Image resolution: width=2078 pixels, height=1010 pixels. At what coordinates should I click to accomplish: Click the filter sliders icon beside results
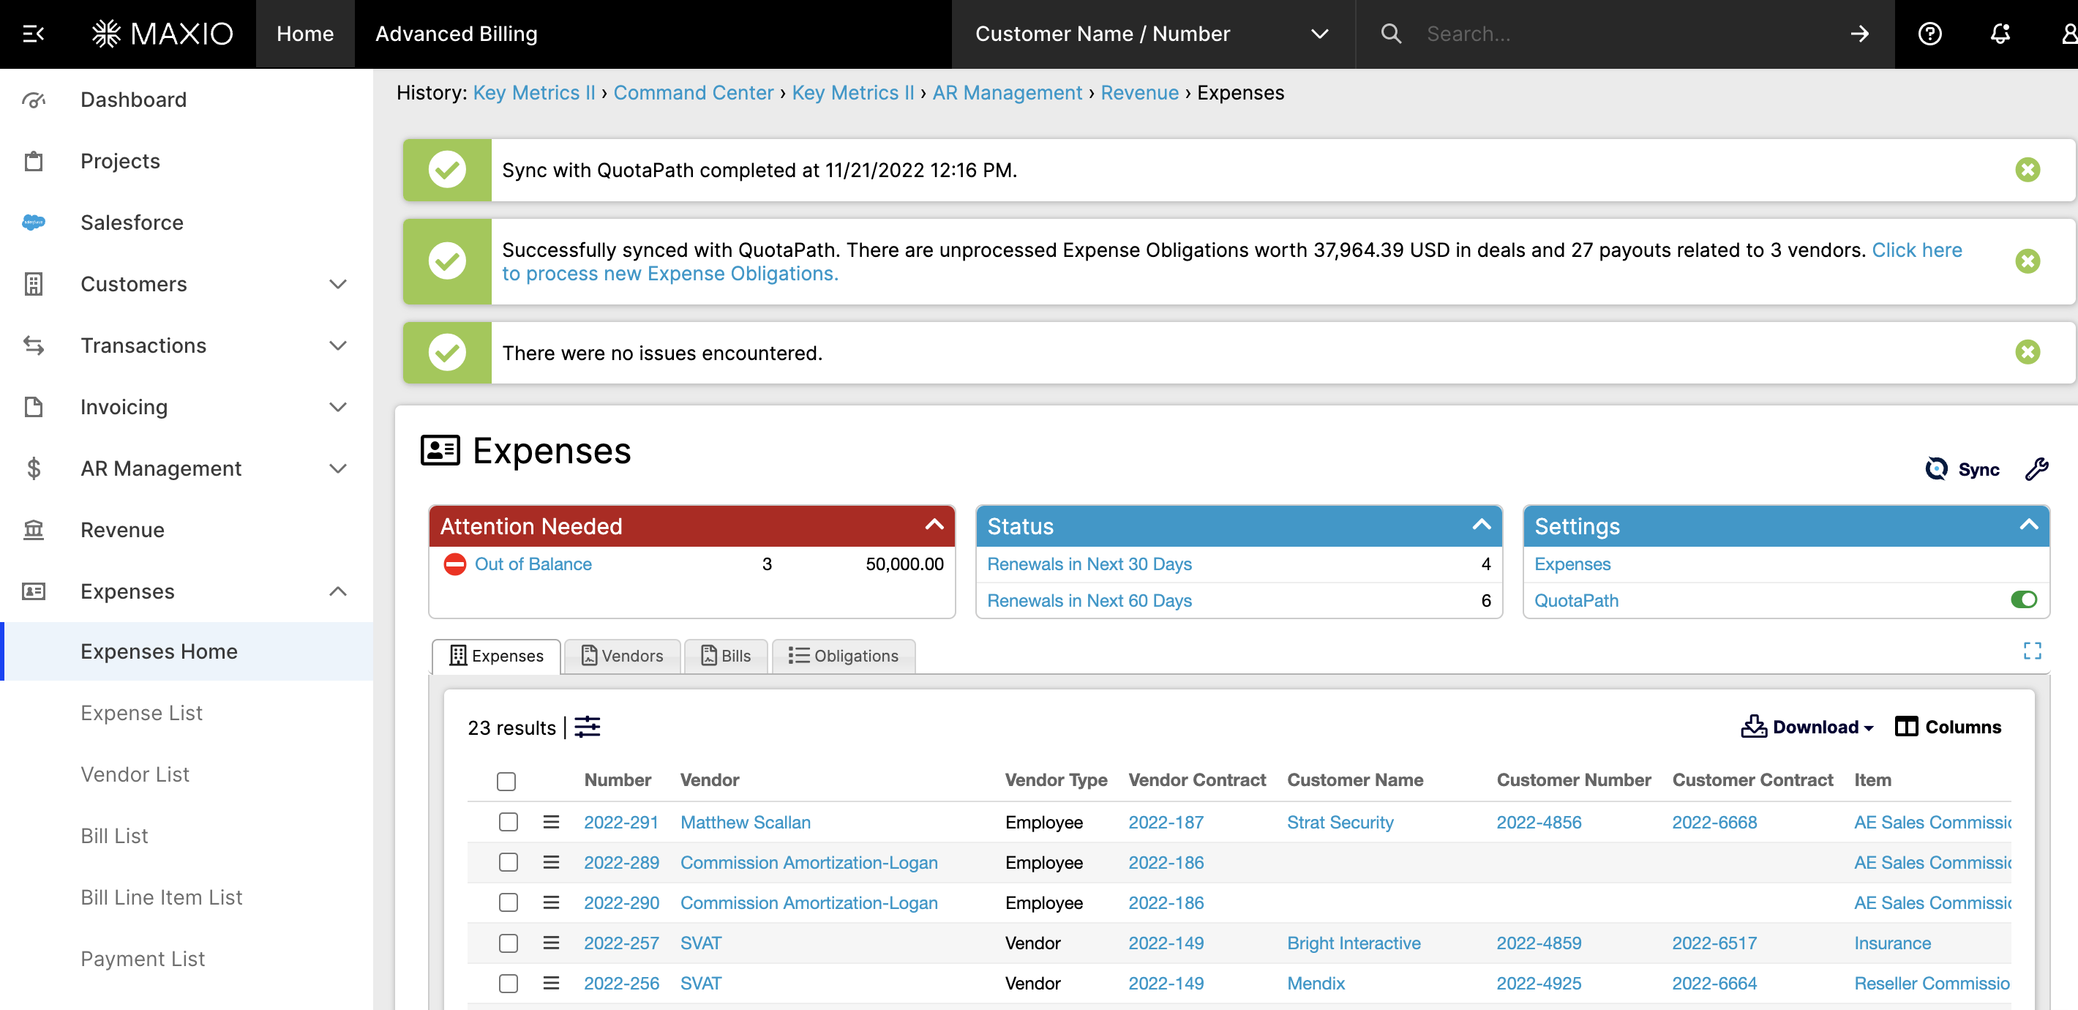click(x=587, y=727)
